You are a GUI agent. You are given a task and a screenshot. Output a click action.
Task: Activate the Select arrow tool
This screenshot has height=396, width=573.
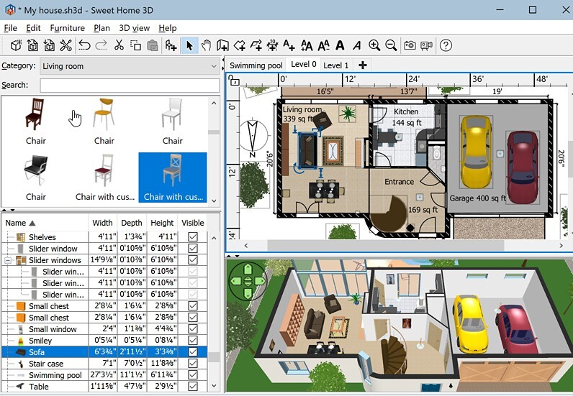click(x=189, y=45)
